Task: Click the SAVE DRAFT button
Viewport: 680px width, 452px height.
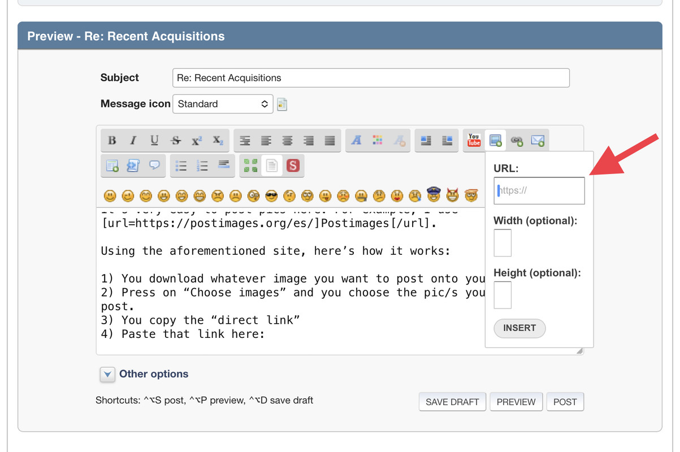Action: point(452,402)
